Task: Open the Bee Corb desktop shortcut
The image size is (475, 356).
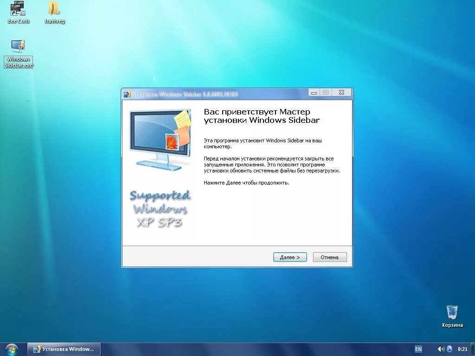Action: [18, 9]
